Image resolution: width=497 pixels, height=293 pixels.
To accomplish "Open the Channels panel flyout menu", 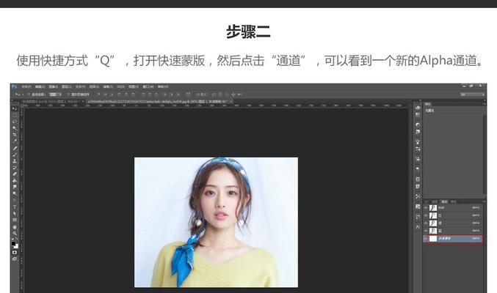I will tap(484, 201).
